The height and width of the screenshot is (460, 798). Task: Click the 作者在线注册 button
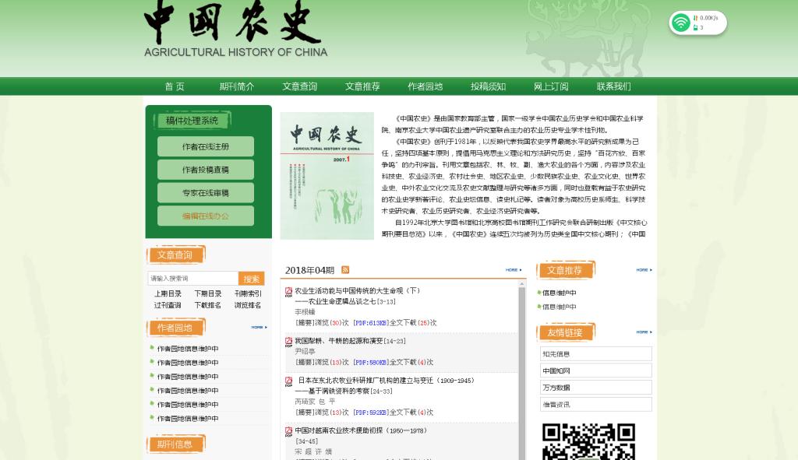[x=206, y=146]
